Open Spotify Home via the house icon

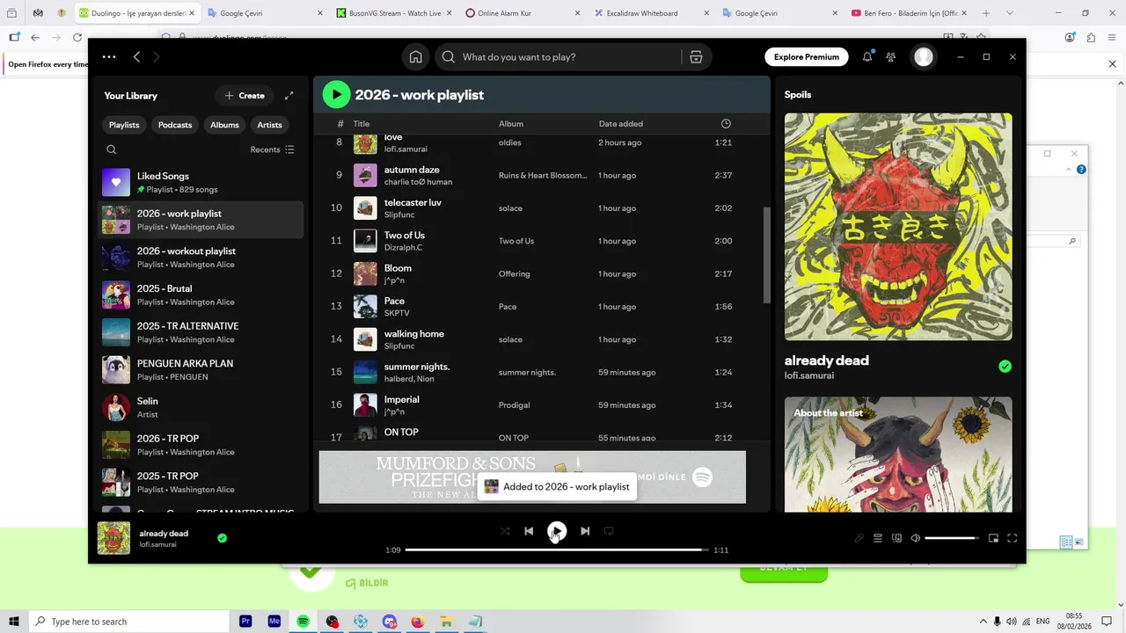(415, 57)
